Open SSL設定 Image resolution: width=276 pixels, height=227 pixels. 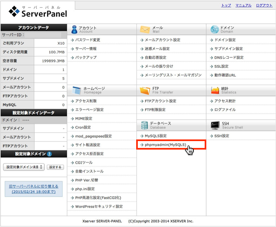(221, 66)
